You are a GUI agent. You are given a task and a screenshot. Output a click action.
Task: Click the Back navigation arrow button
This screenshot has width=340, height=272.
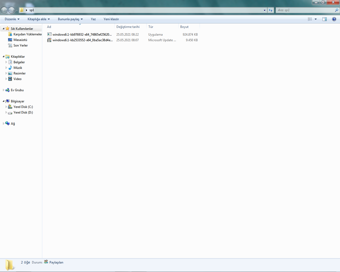point(4,10)
